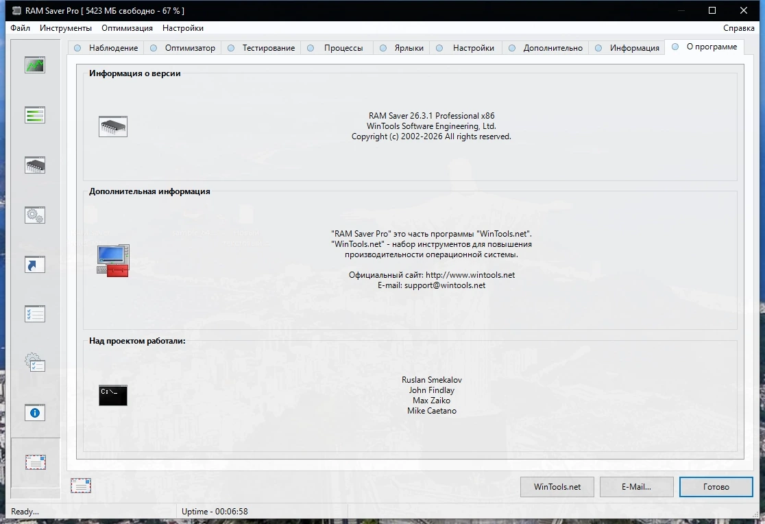Click the Ready... status bar text
Image resolution: width=765 pixels, height=524 pixels.
tap(25, 511)
